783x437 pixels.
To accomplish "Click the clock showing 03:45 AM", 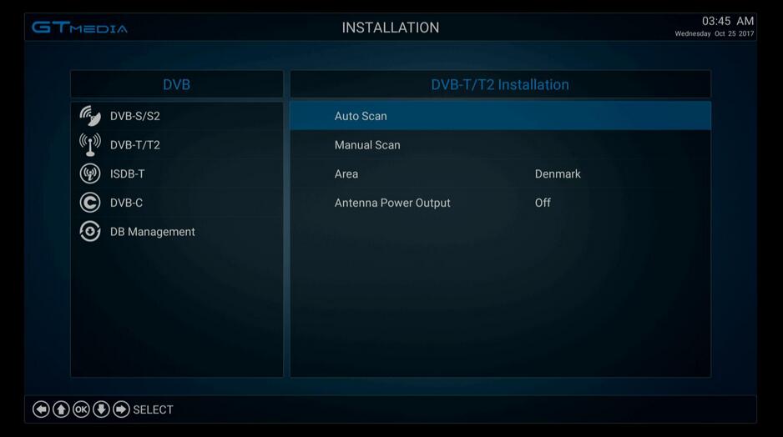I will tap(728, 21).
